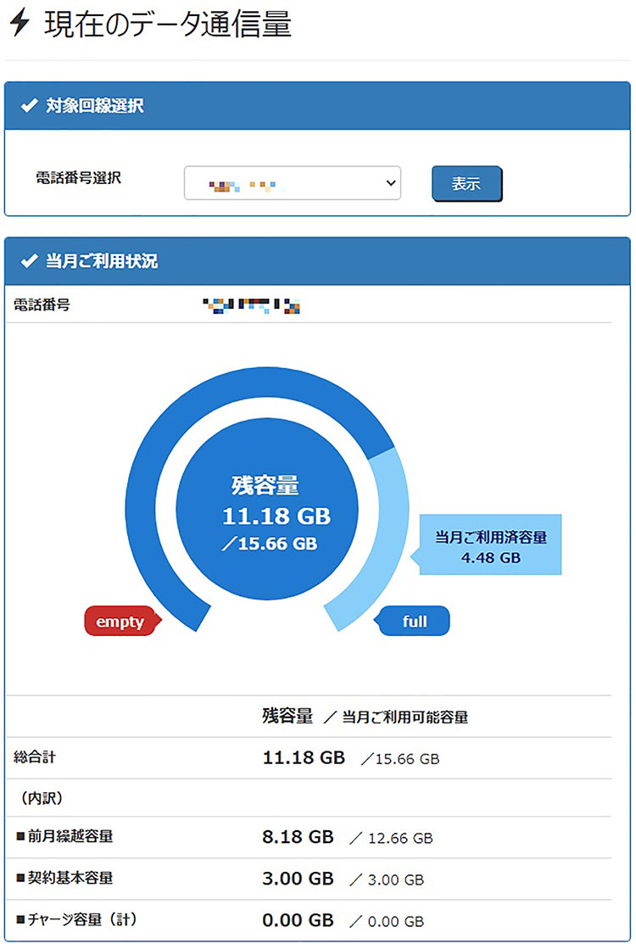Open the 電話番号選択 phone number dropdown
636x949 pixels.
click(292, 183)
